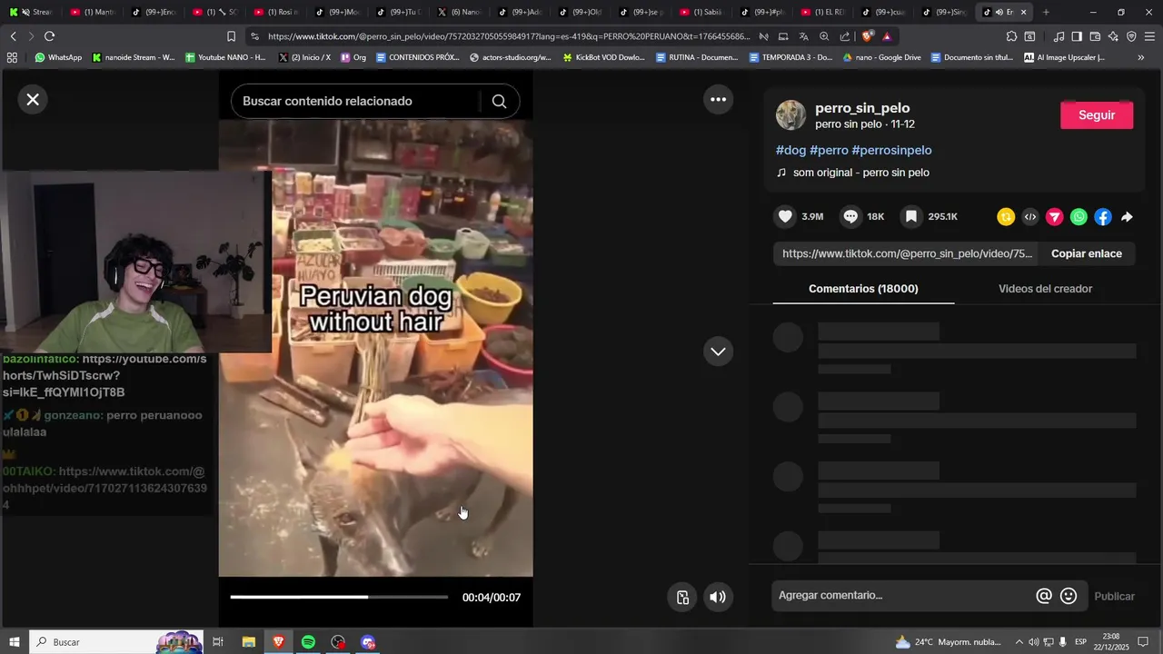Open the AI Image Upscaler bookmark

click(x=1065, y=57)
